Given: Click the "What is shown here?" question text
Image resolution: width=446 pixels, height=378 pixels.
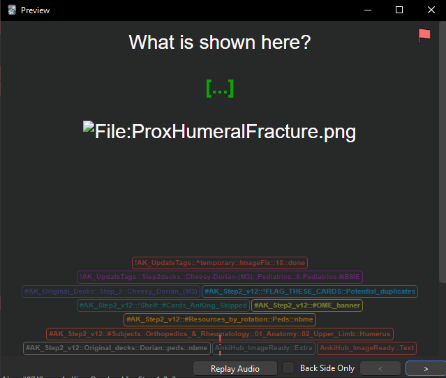Looking at the screenshot, I should coord(220,42).
